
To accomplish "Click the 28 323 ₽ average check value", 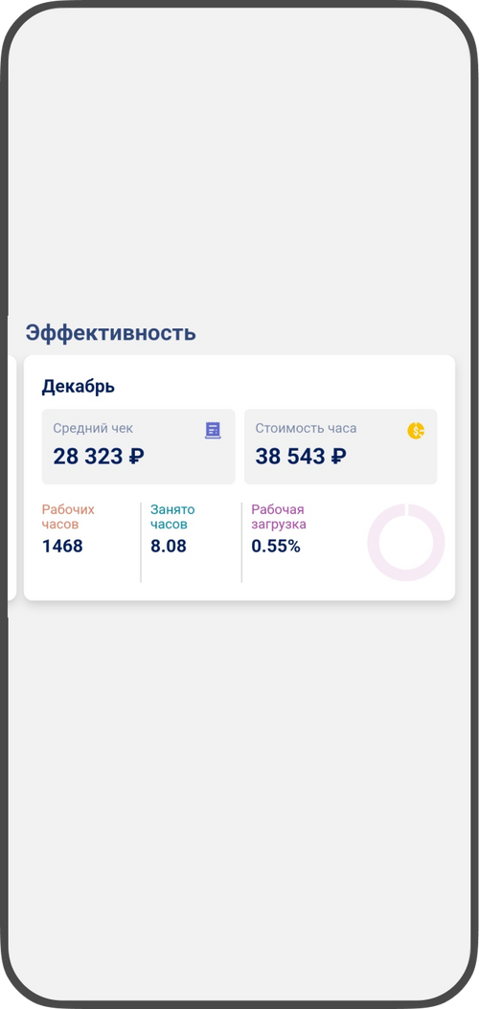I will (99, 457).
